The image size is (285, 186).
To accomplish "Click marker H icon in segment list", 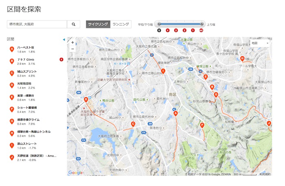I will [x=12, y=133].
